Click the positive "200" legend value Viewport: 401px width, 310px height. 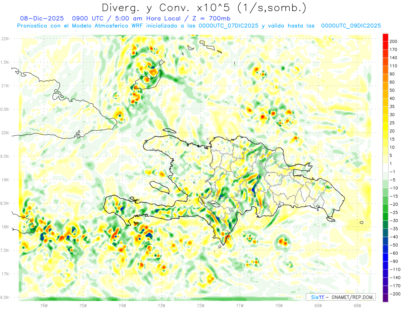click(x=394, y=41)
